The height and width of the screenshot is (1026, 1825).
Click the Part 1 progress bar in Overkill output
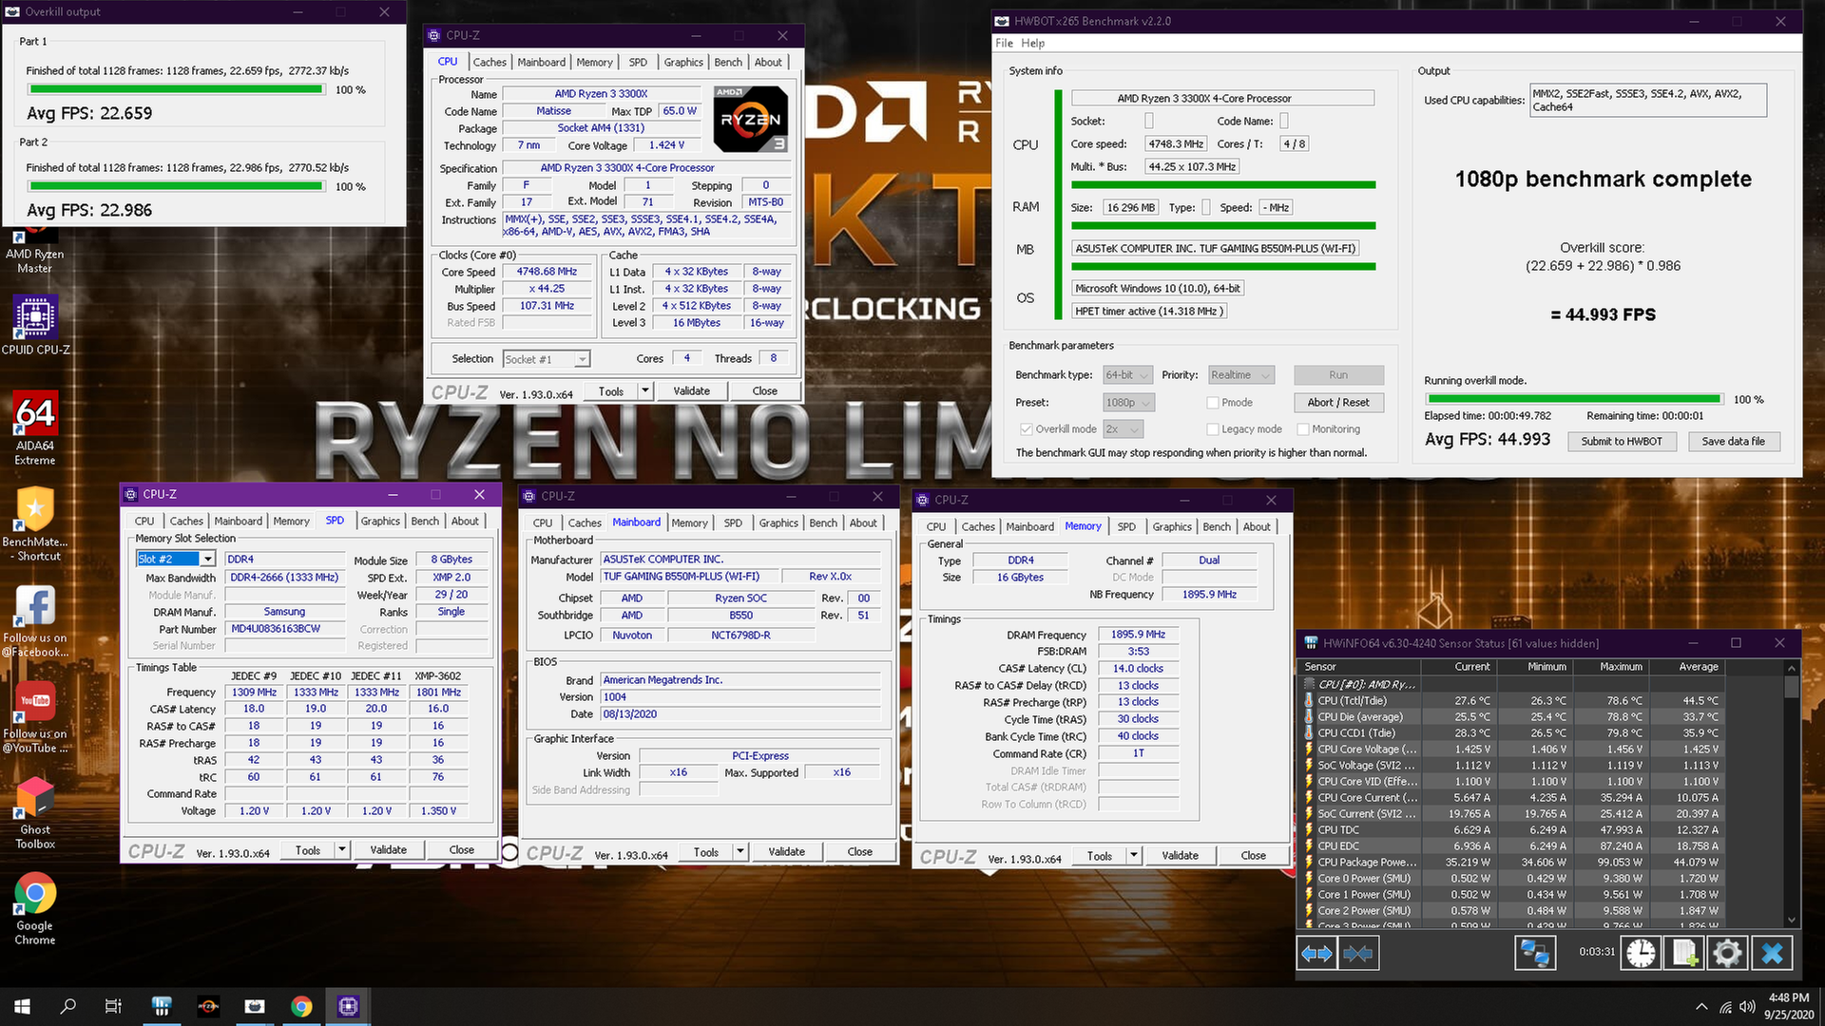(x=177, y=89)
